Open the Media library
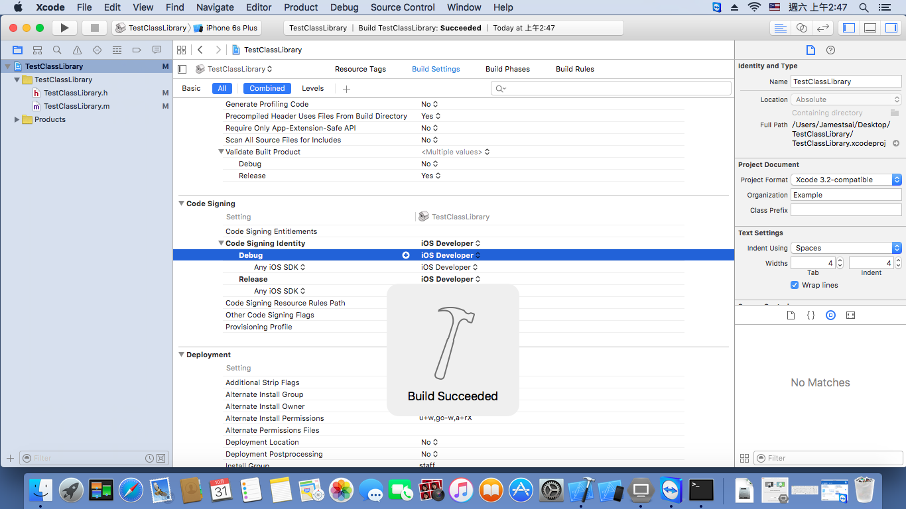906x509 pixels. pyautogui.click(x=851, y=315)
